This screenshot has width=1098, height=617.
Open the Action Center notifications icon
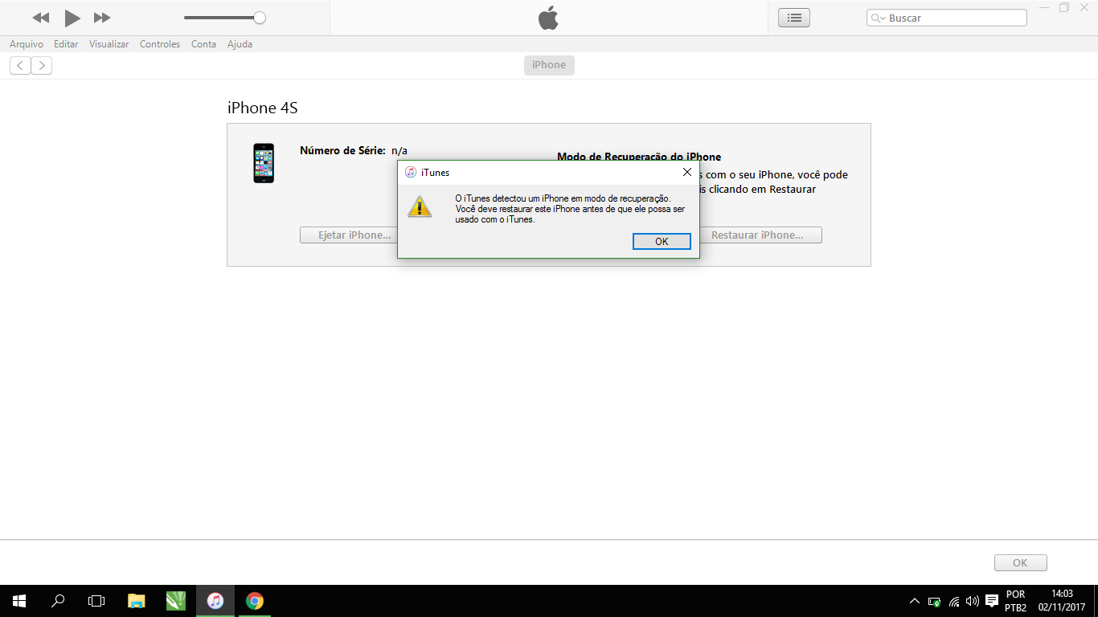pyautogui.click(x=992, y=601)
